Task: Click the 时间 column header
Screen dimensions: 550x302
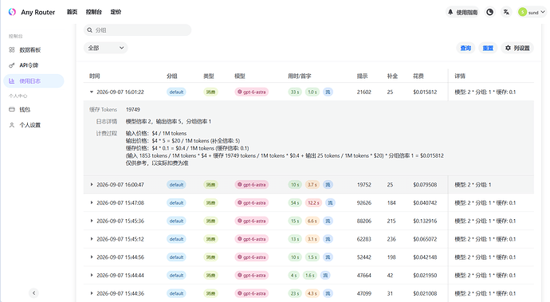Action: pyautogui.click(x=95, y=76)
